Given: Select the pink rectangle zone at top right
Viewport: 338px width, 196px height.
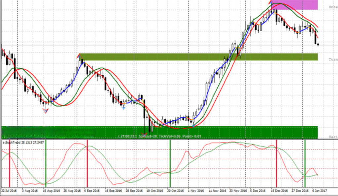Looking at the screenshot, I should click(294, 5).
